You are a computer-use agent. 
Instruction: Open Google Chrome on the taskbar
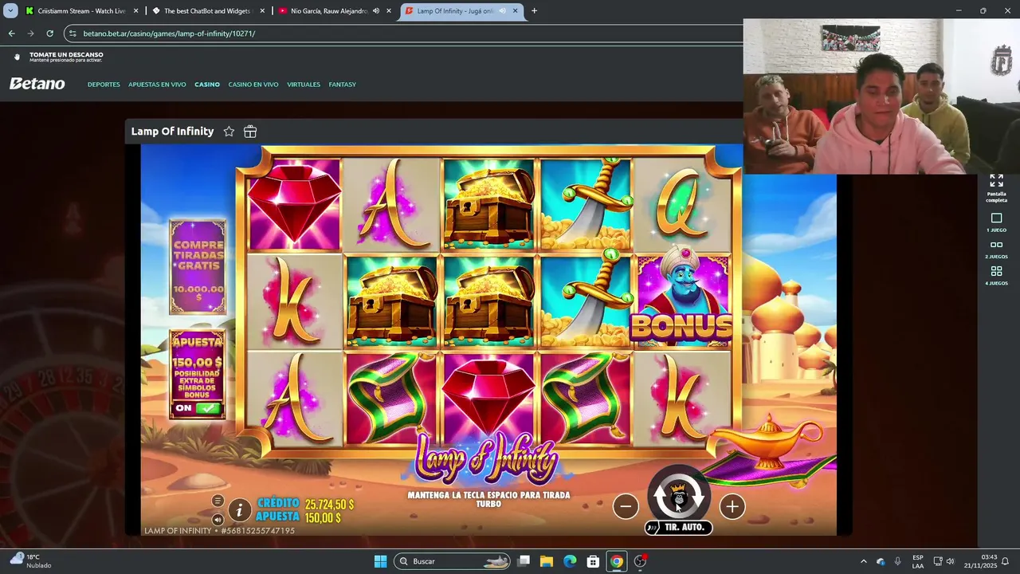click(x=616, y=561)
